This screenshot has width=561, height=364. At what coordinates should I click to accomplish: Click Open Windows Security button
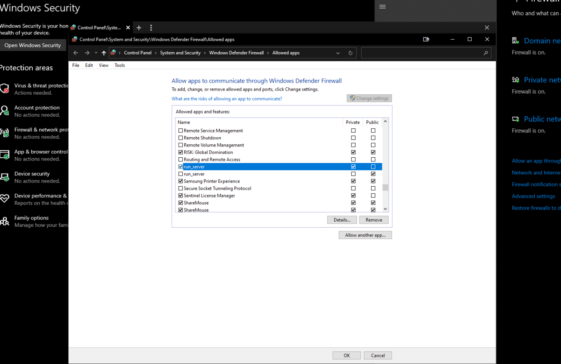[33, 45]
